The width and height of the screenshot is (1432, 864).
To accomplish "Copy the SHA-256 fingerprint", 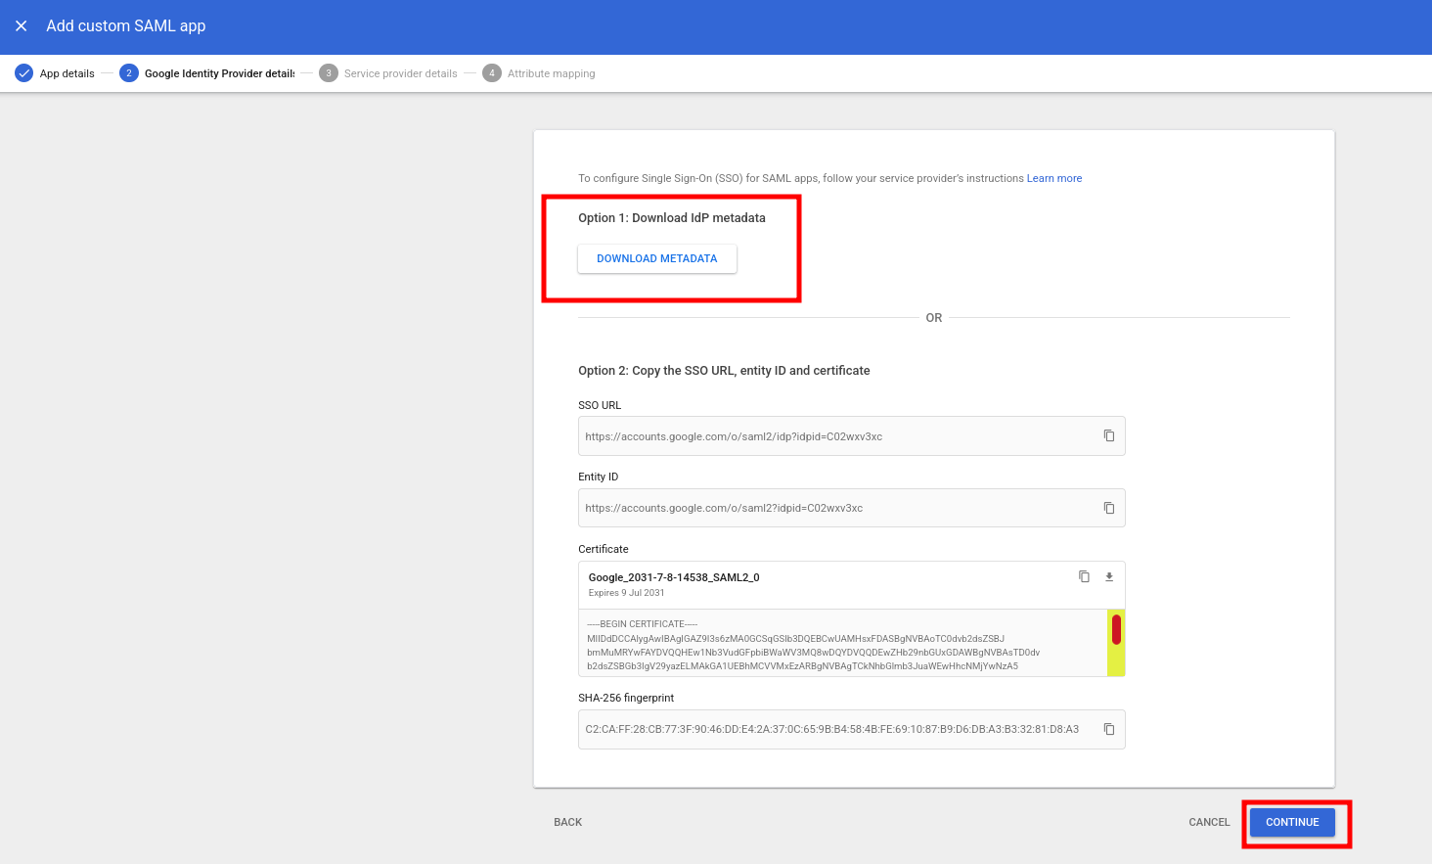I will point(1109,729).
